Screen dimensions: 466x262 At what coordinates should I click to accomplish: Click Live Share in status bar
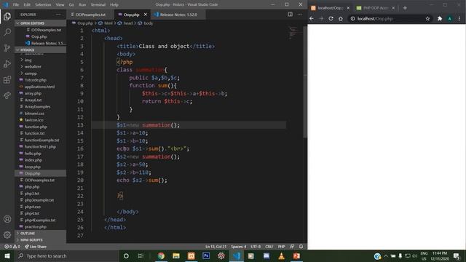click(x=36, y=247)
